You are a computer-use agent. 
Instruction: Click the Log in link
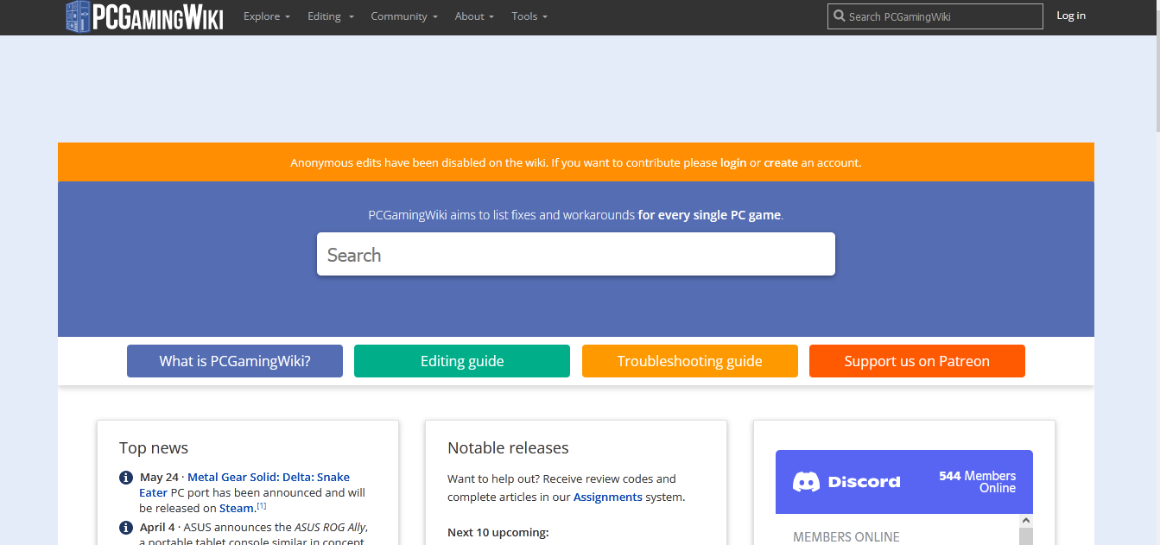coord(1071,16)
